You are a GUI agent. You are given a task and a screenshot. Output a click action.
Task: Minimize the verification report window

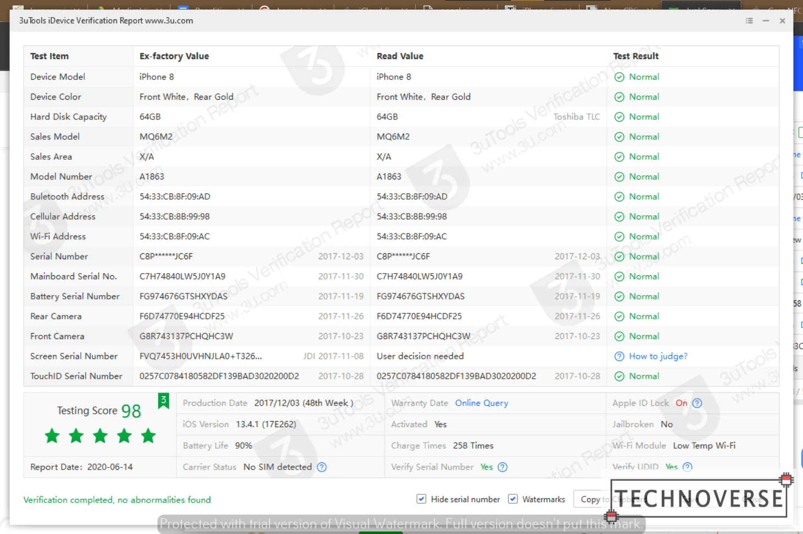(766, 21)
